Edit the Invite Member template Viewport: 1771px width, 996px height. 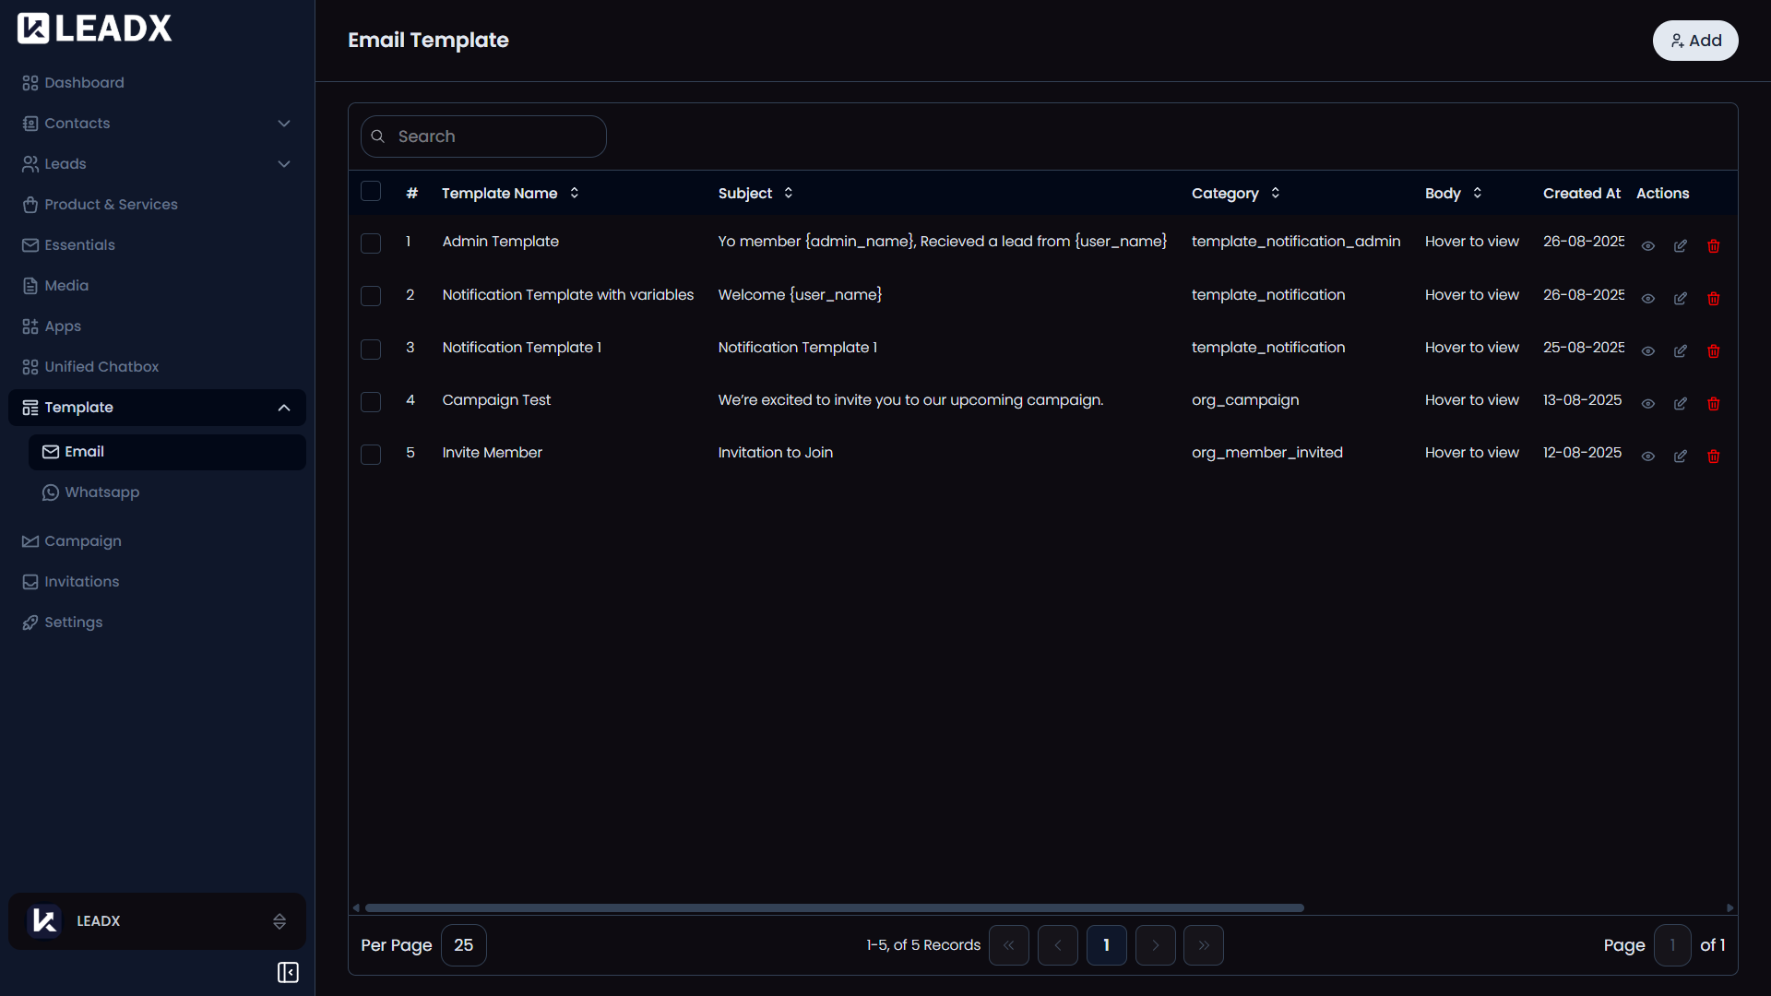tap(1680, 456)
